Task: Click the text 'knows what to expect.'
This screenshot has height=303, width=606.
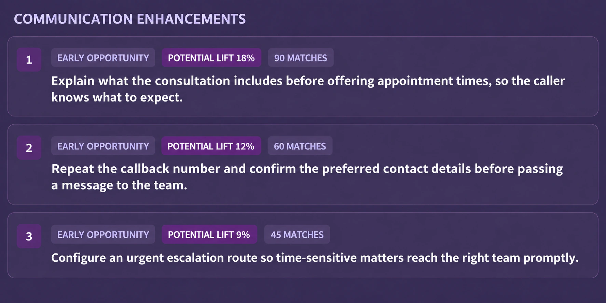Action: click(x=117, y=98)
